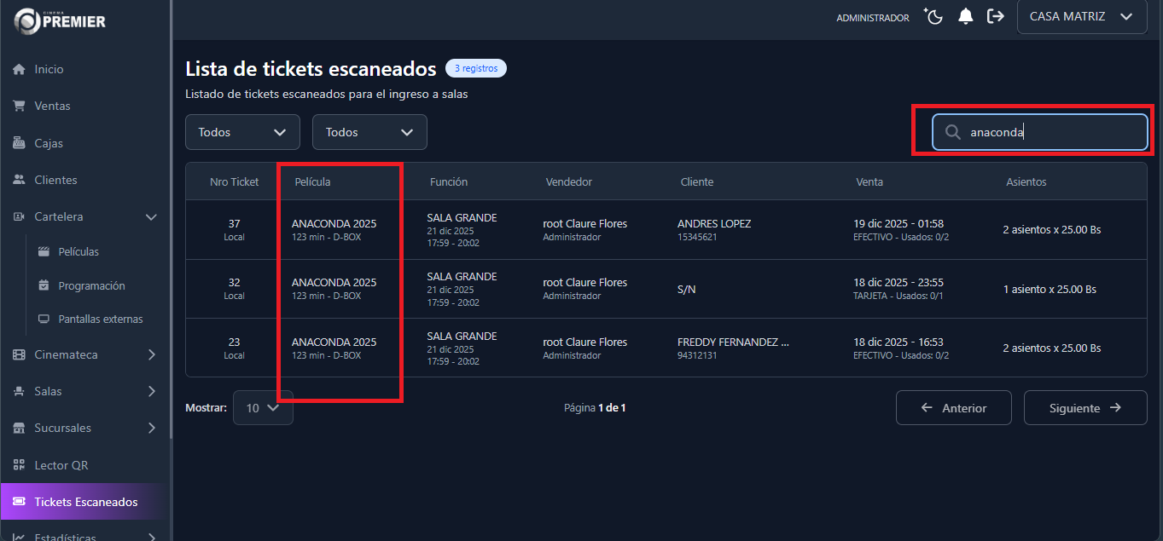This screenshot has width=1163, height=541.
Task: Open the notifications bell
Action: (x=965, y=16)
